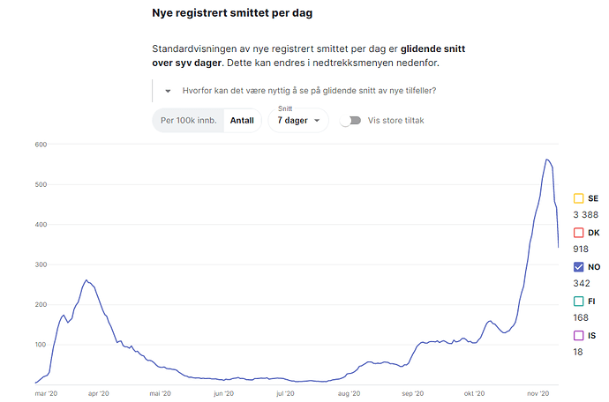
Task: Enable the SE country checkbox
Action: (579, 198)
